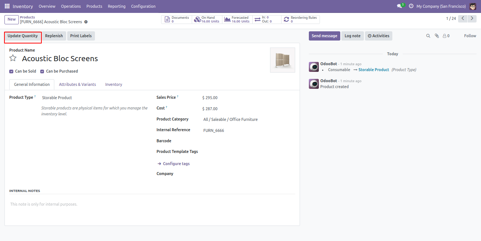Click the Update Quantity button
Viewport: 481px width, 241px height.
pyautogui.click(x=23, y=36)
